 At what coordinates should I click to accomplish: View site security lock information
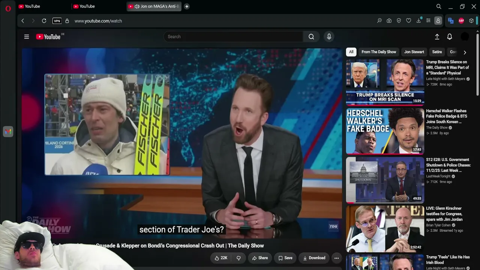point(67,21)
